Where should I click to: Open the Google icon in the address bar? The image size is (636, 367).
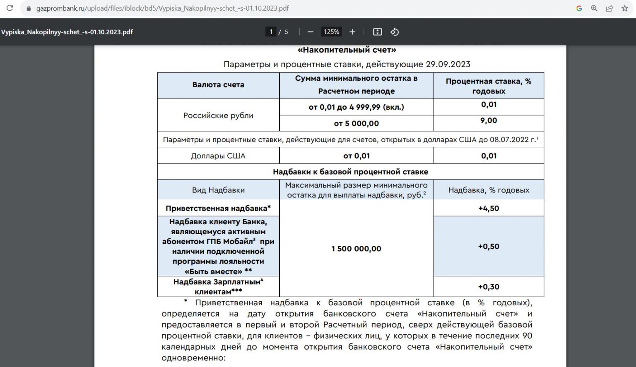pyautogui.click(x=579, y=8)
